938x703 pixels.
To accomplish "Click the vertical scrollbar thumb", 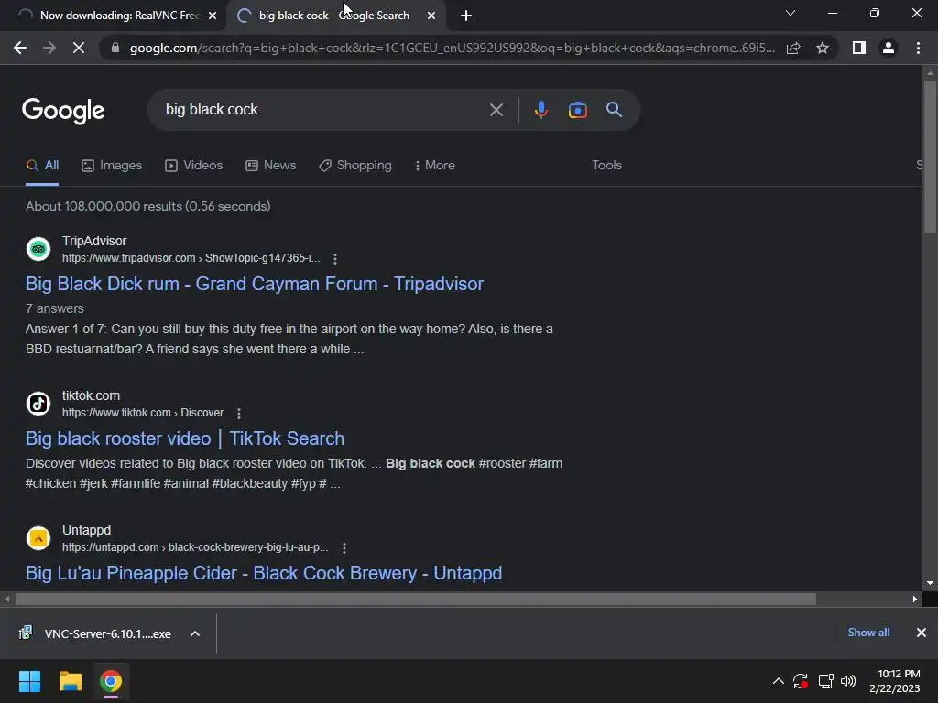I will [930, 156].
